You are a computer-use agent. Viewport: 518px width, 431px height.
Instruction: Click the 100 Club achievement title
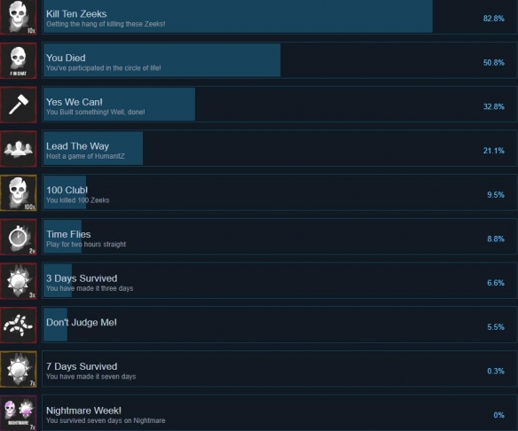pyautogui.click(x=67, y=191)
